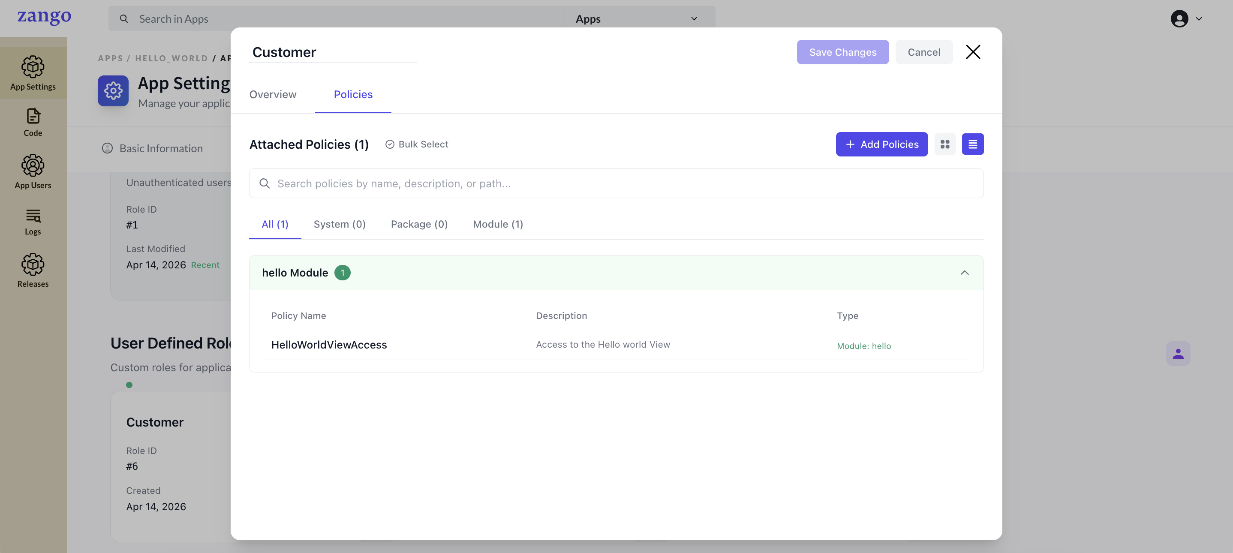
Task: Click the App Settings gear badge icon
Action: [x=114, y=90]
